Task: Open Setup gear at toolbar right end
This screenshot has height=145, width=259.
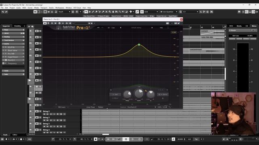Action: tap(257, 12)
